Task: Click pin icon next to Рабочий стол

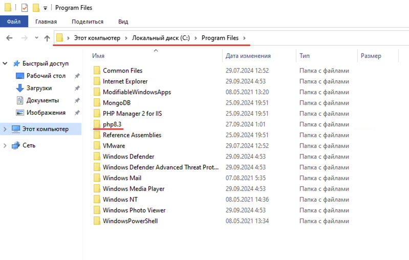Action: coord(77,76)
